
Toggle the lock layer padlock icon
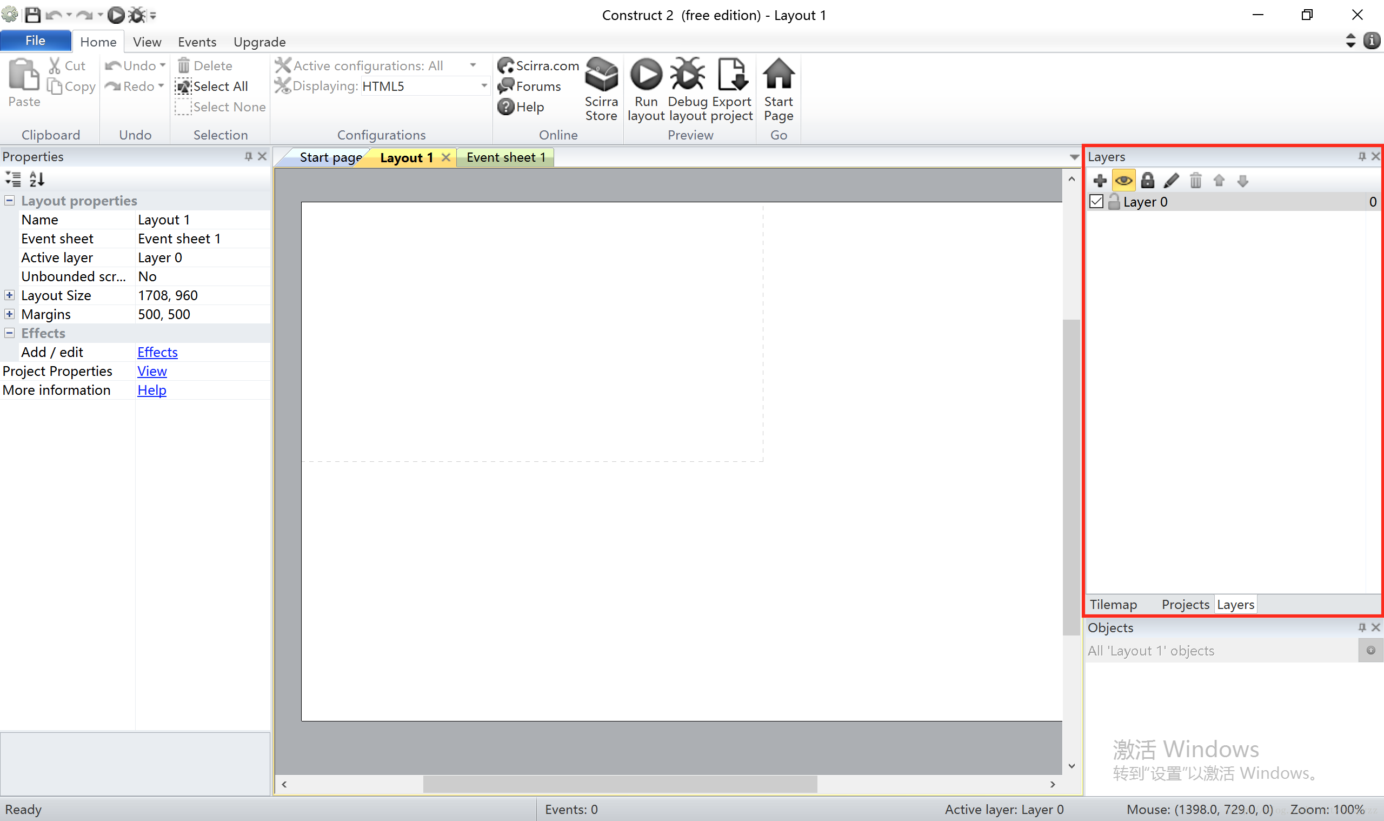point(1149,180)
